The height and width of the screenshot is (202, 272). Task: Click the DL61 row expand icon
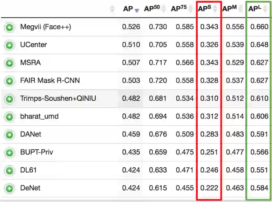(9, 170)
